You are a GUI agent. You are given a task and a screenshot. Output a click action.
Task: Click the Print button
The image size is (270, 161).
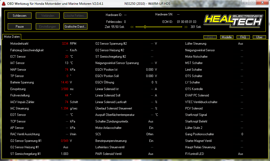[210, 37]
